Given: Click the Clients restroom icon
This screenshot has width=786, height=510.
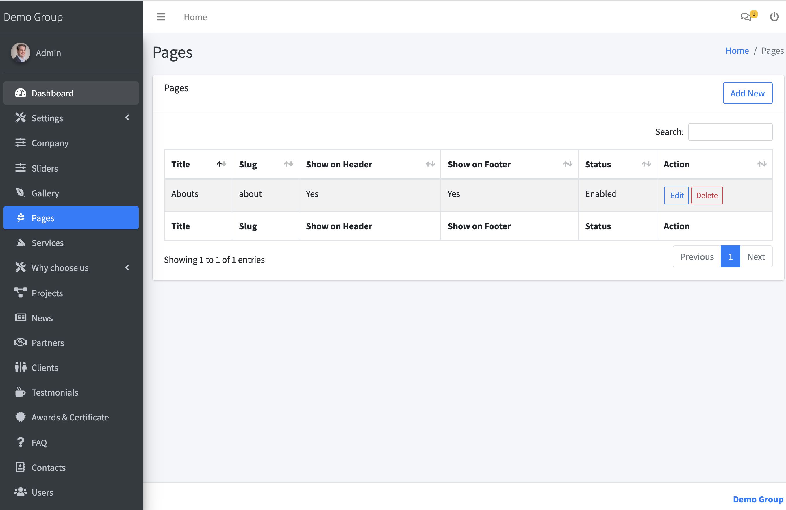Looking at the screenshot, I should (x=21, y=367).
